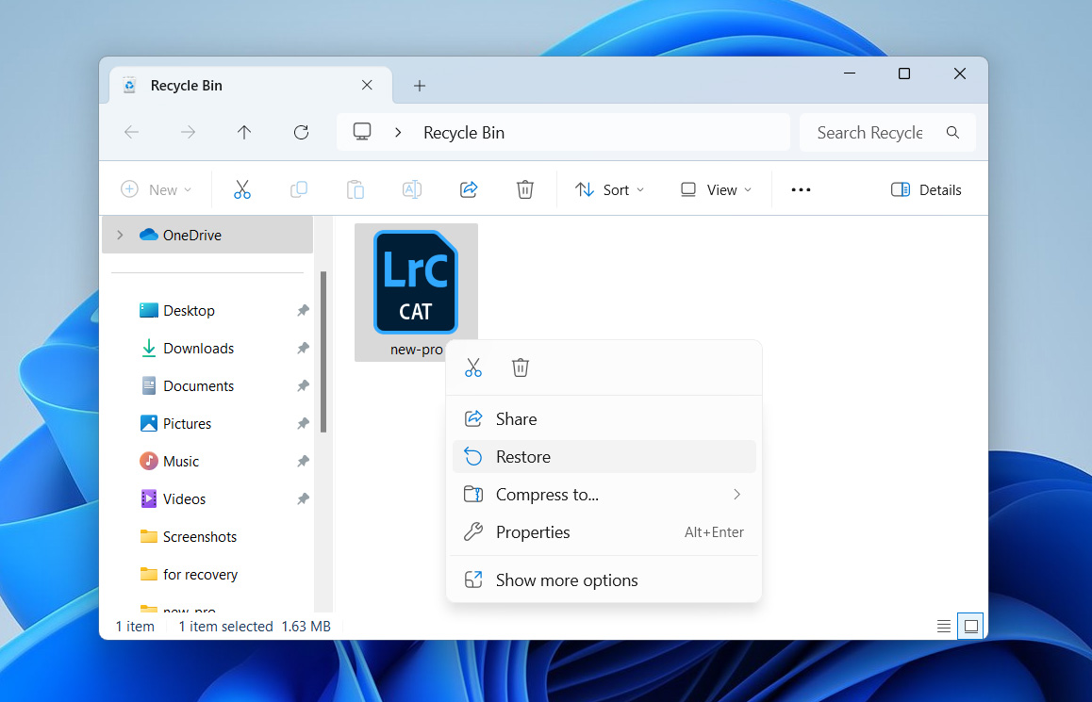
Task: Click the Delete trash icon in the toolbar
Action: (x=525, y=189)
